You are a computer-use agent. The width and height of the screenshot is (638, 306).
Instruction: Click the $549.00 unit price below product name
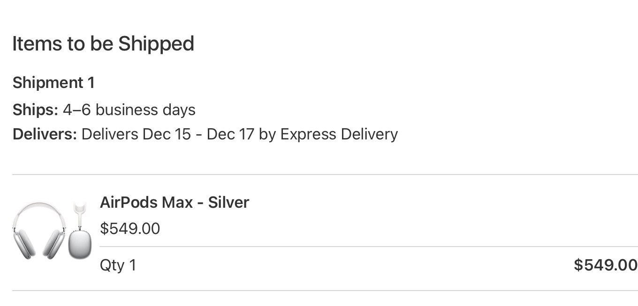(x=130, y=229)
